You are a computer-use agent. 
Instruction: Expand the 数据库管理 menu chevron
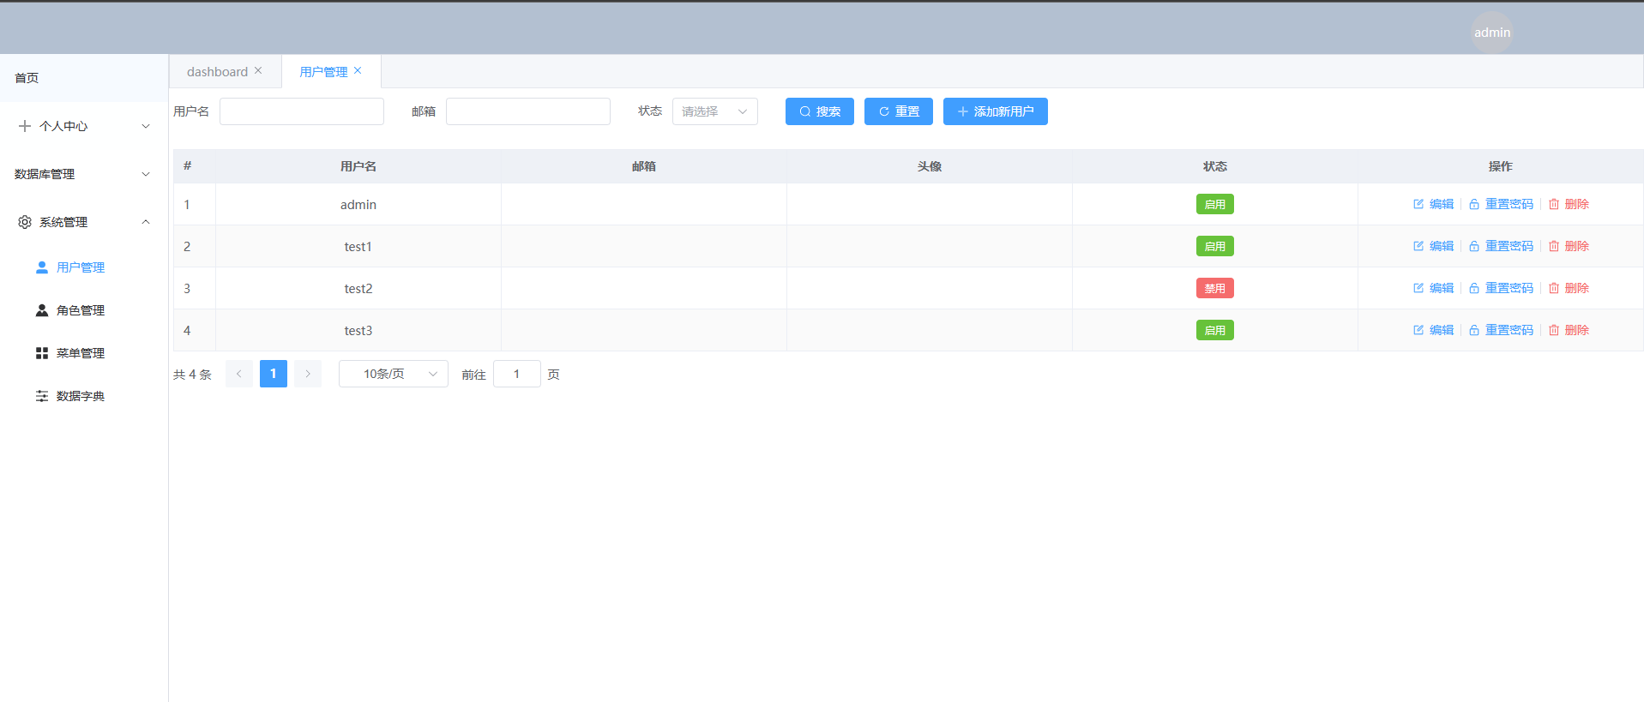(146, 174)
